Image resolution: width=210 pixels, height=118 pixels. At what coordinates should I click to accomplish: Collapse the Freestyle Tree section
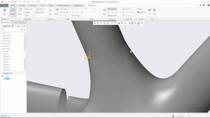2,73
